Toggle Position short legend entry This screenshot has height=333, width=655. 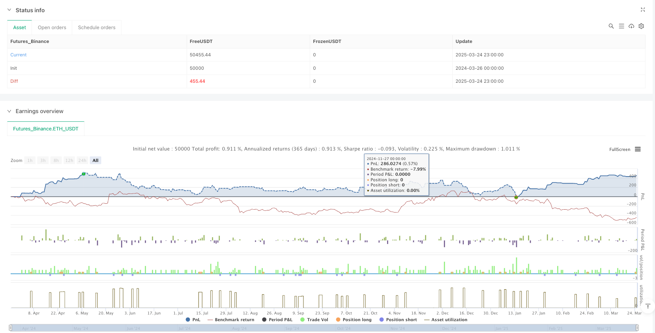[x=398, y=320]
